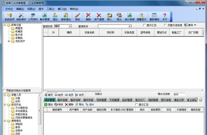Switch to 保养管理 tab
This screenshot has width=207, height=135.
tap(101, 100)
